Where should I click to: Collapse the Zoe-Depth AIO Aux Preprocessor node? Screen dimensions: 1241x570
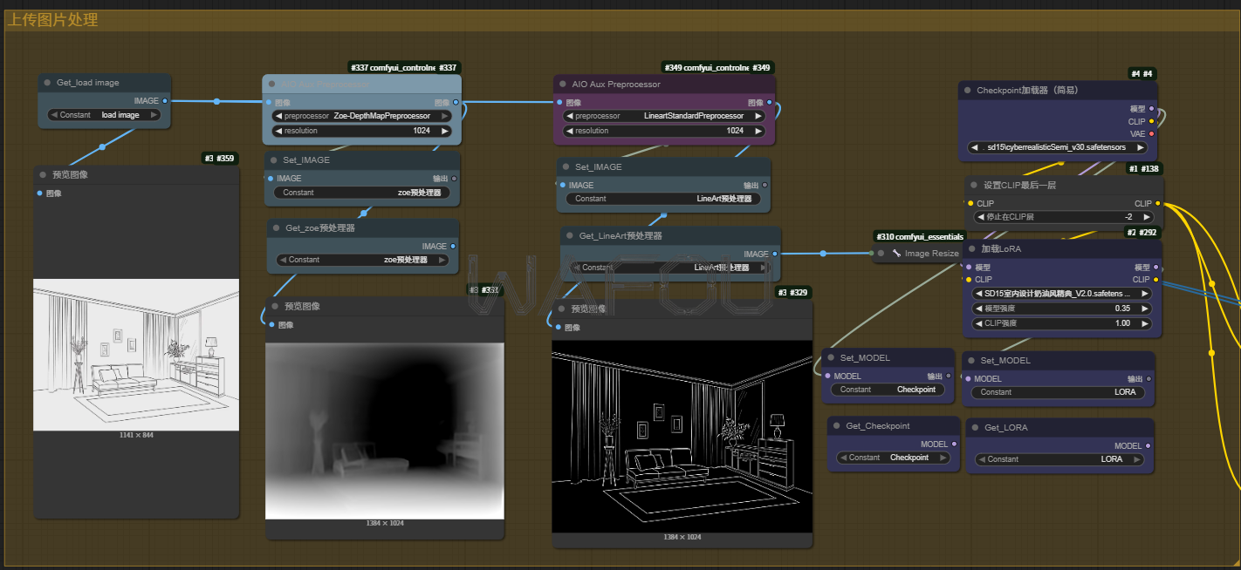pyautogui.click(x=271, y=85)
